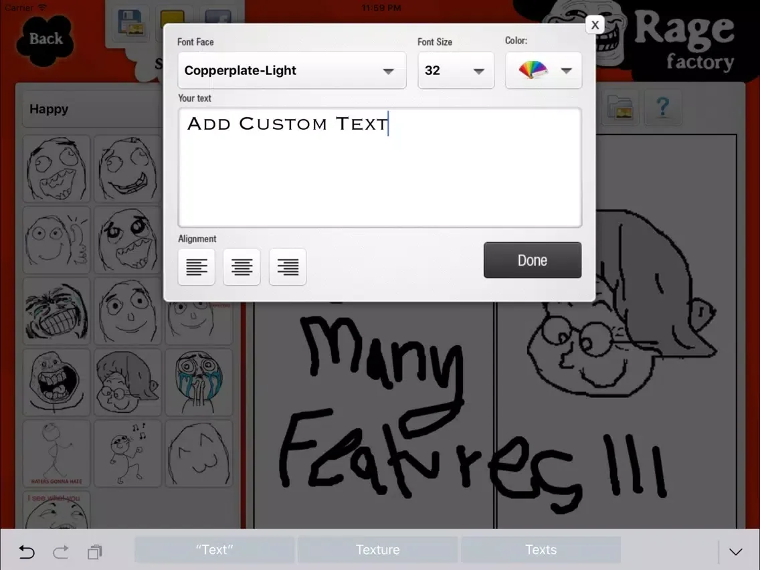Image resolution: width=760 pixels, height=570 pixels.
Task: Close the text dialog with the X
Action: (595, 25)
